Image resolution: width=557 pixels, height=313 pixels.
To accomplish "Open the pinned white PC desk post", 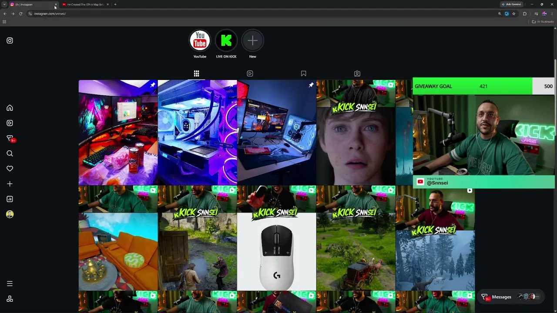I will pyautogui.click(x=277, y=133).
